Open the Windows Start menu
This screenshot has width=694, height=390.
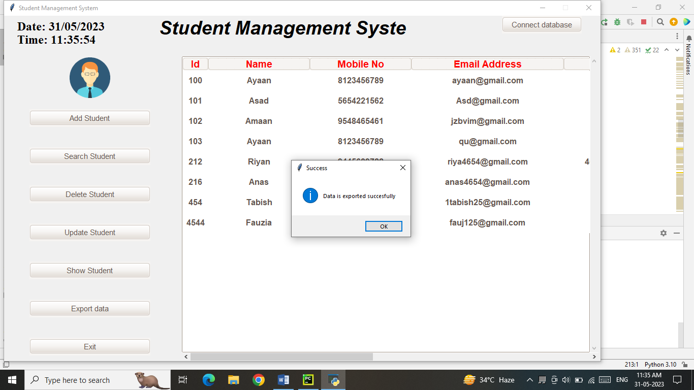[x=12, y=380]
